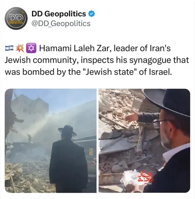Open the DD Geopolitics profile avatar
195x199 pixels.
pyautogui.click(x=16, y=19)
